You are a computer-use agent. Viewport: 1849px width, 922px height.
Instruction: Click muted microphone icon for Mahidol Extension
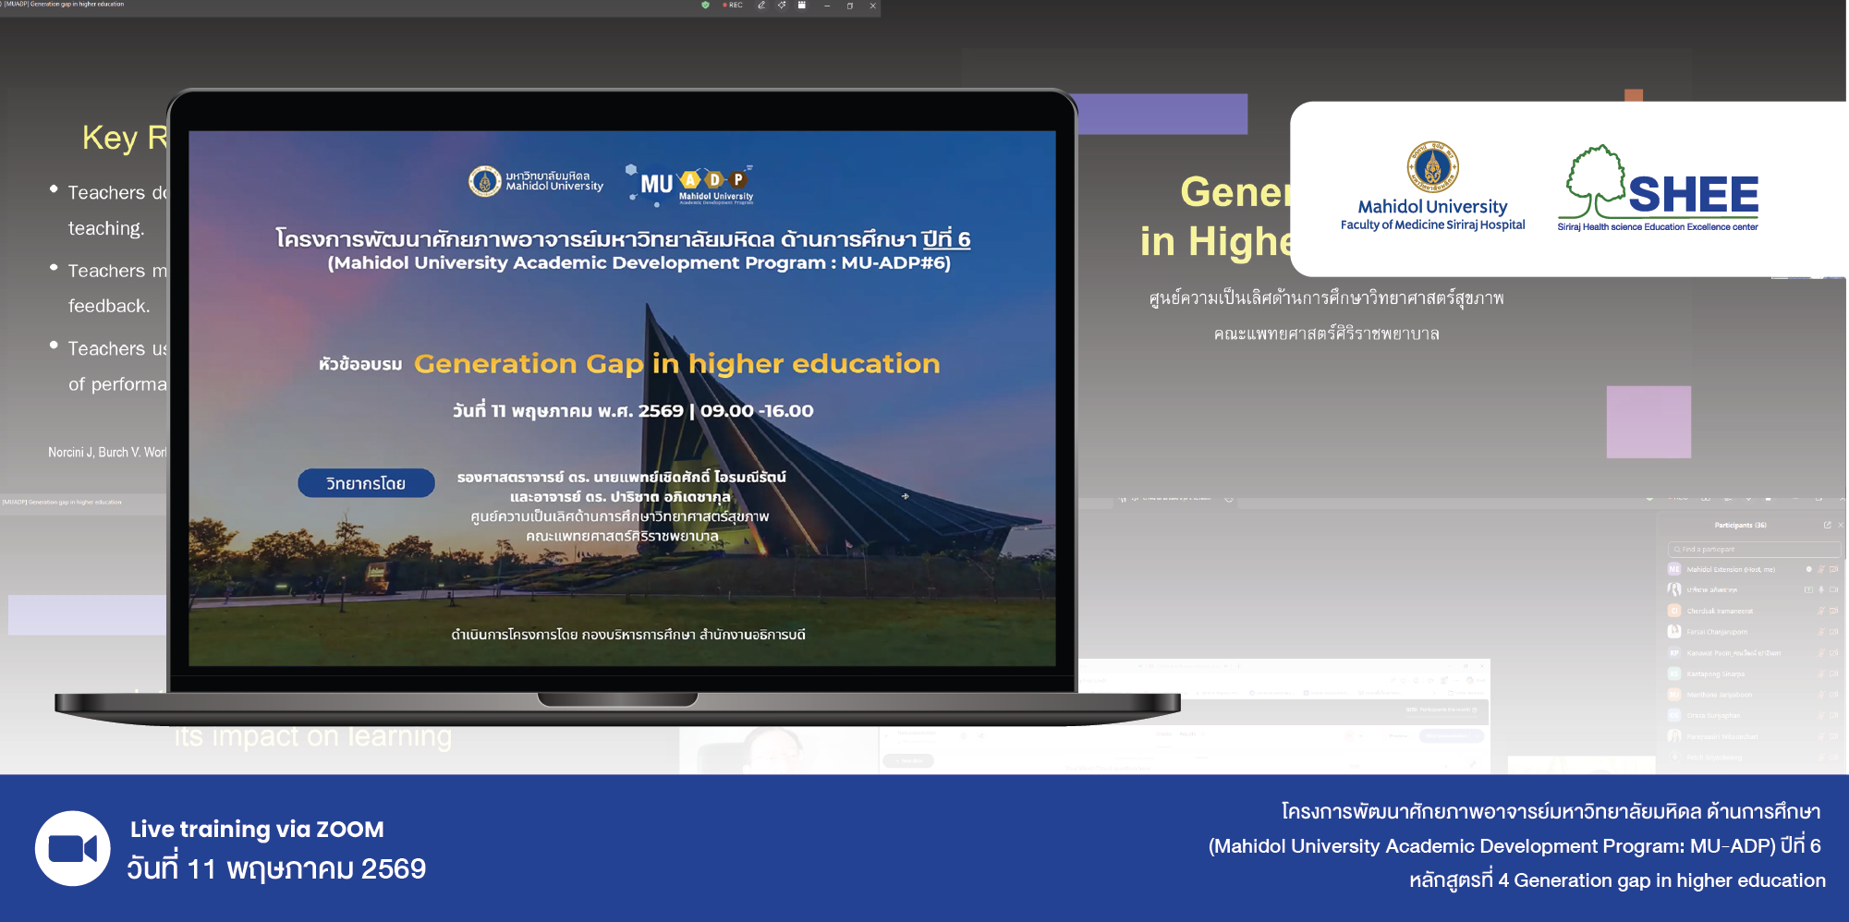click(x=1822, y=569)
